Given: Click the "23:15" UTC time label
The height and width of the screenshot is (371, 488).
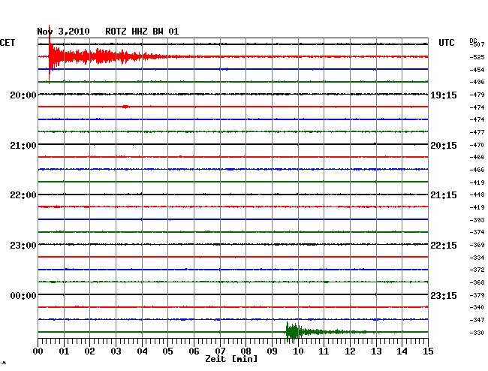Looking at the screenshot, I should (x=444, y=295).
